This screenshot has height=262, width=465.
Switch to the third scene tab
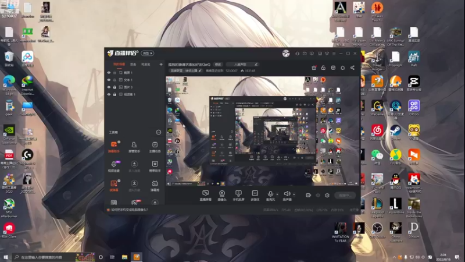coord(146,65)
